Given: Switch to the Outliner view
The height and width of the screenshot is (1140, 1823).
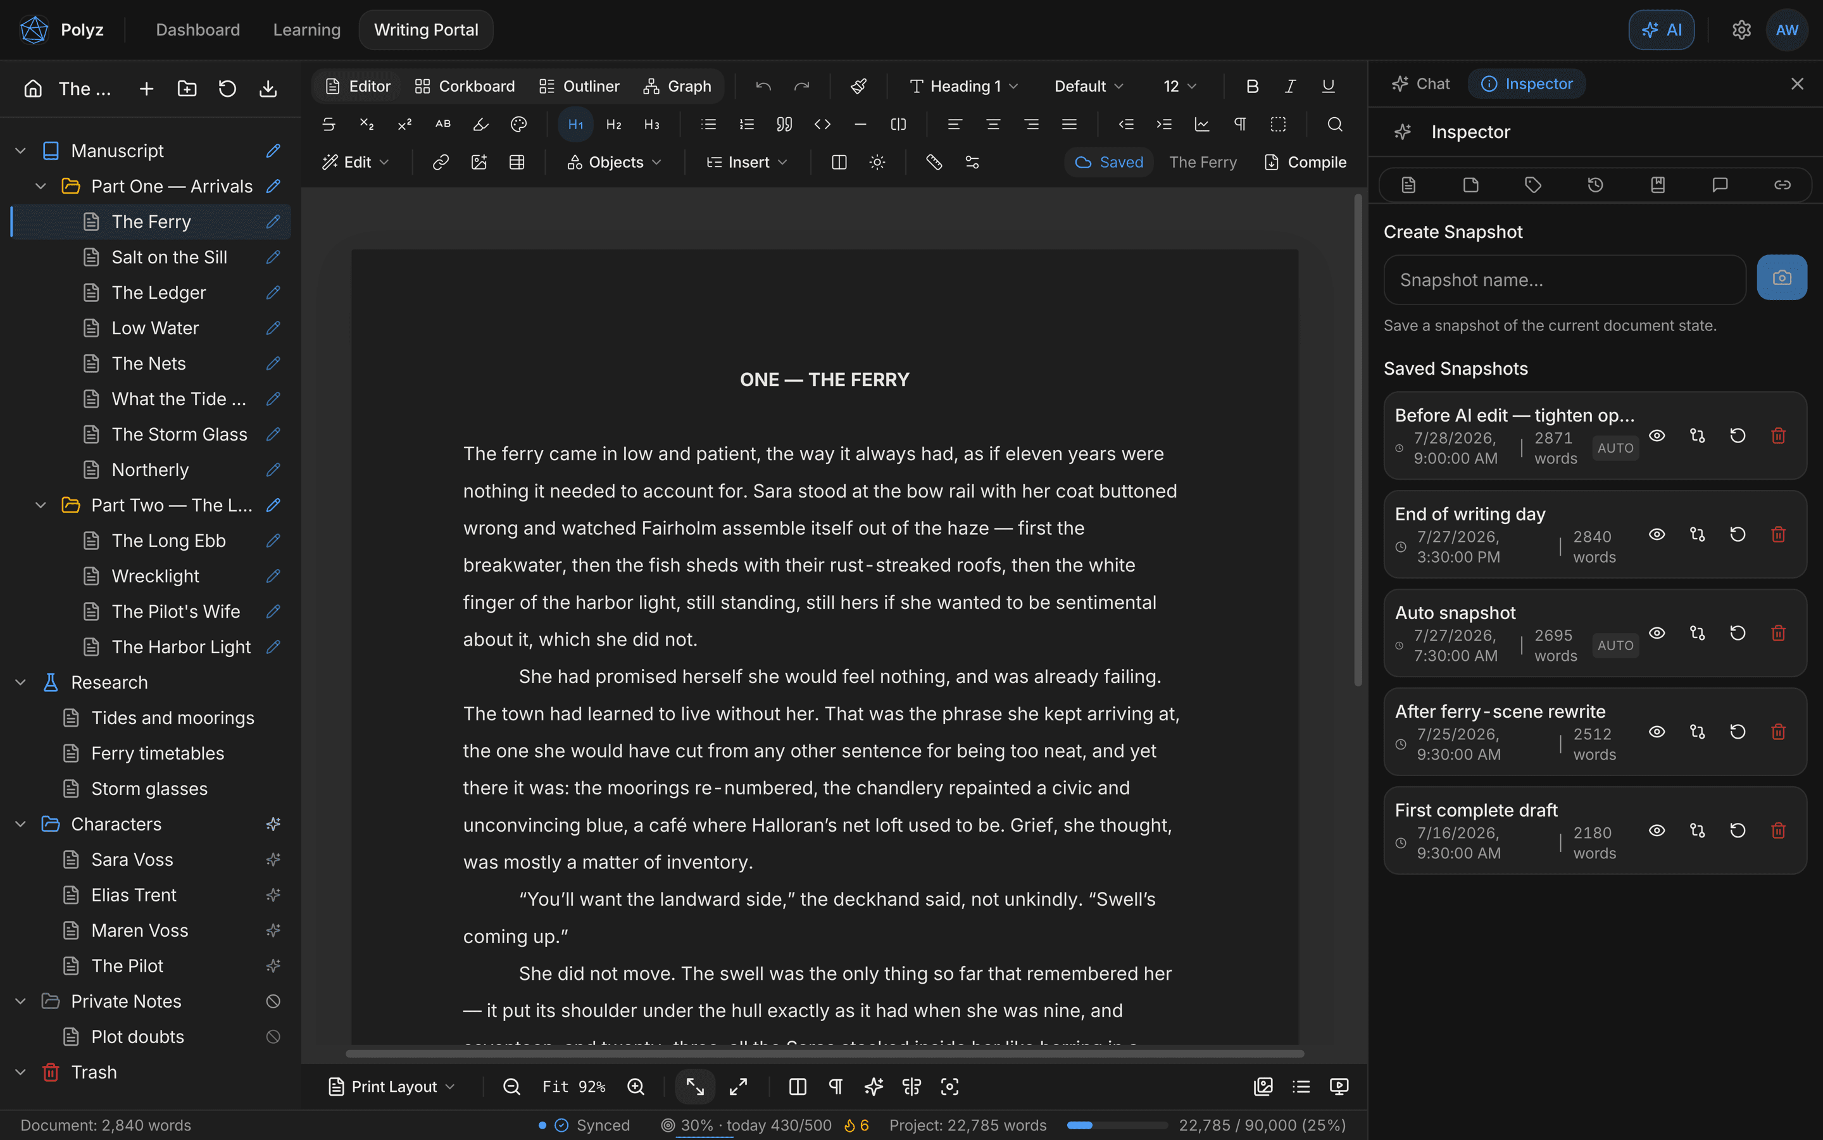Looking at the screenshot, I should (x=579, y=86).
